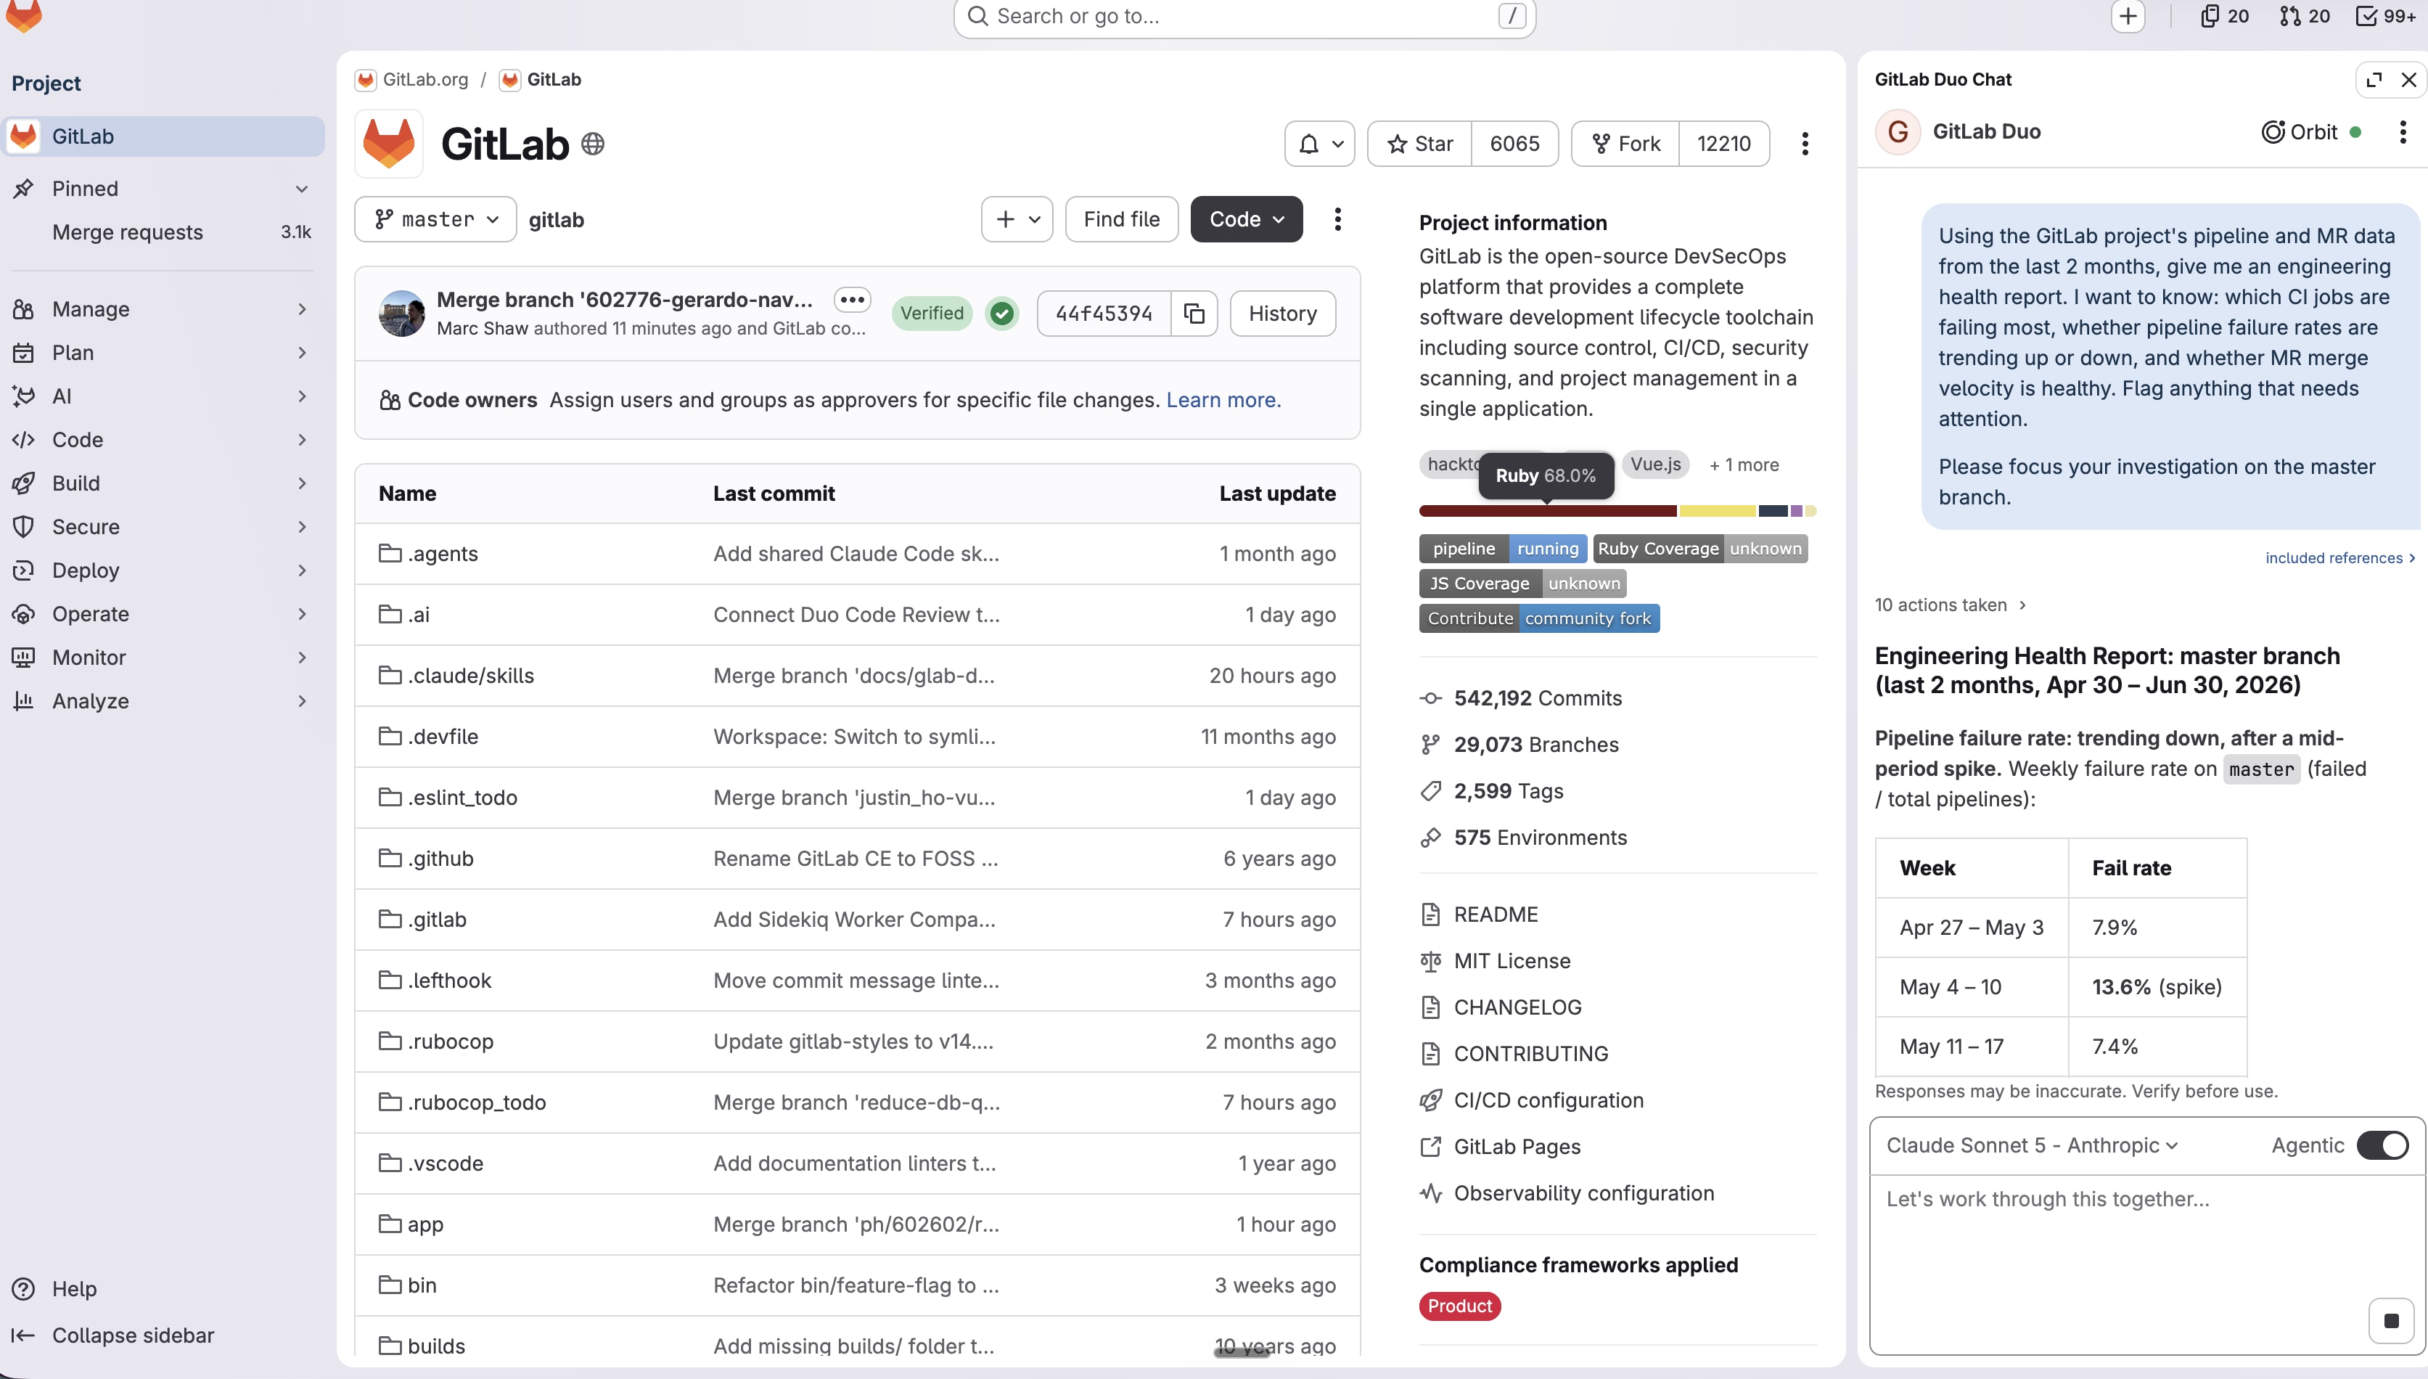Open the Learn more code owners link
The width and height of the screenshot is (2428, 1379).
click(1223, 400)
